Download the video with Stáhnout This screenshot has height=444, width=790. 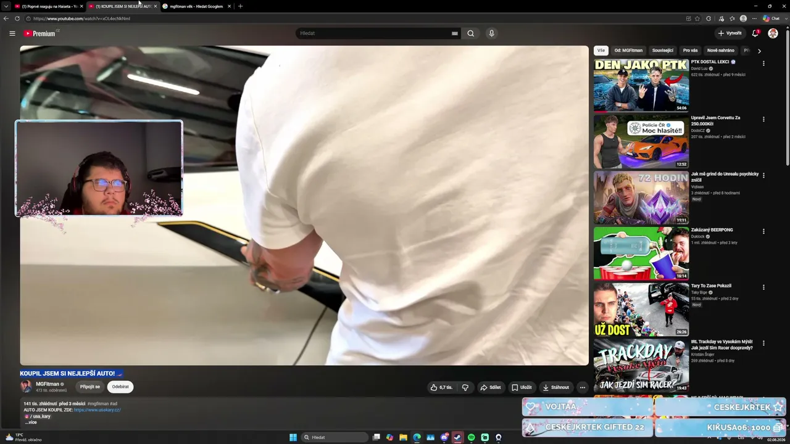[x=555, y=387]
